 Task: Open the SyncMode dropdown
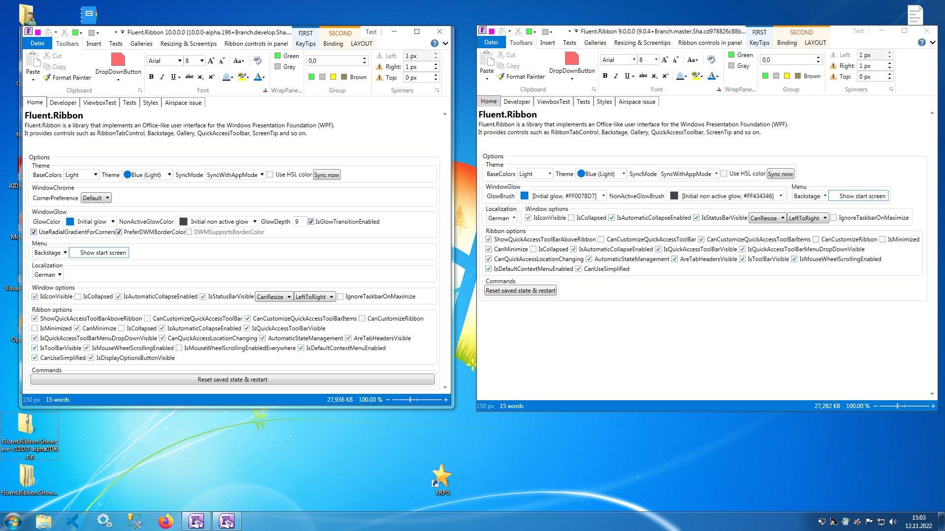click(x=235, y=174)
